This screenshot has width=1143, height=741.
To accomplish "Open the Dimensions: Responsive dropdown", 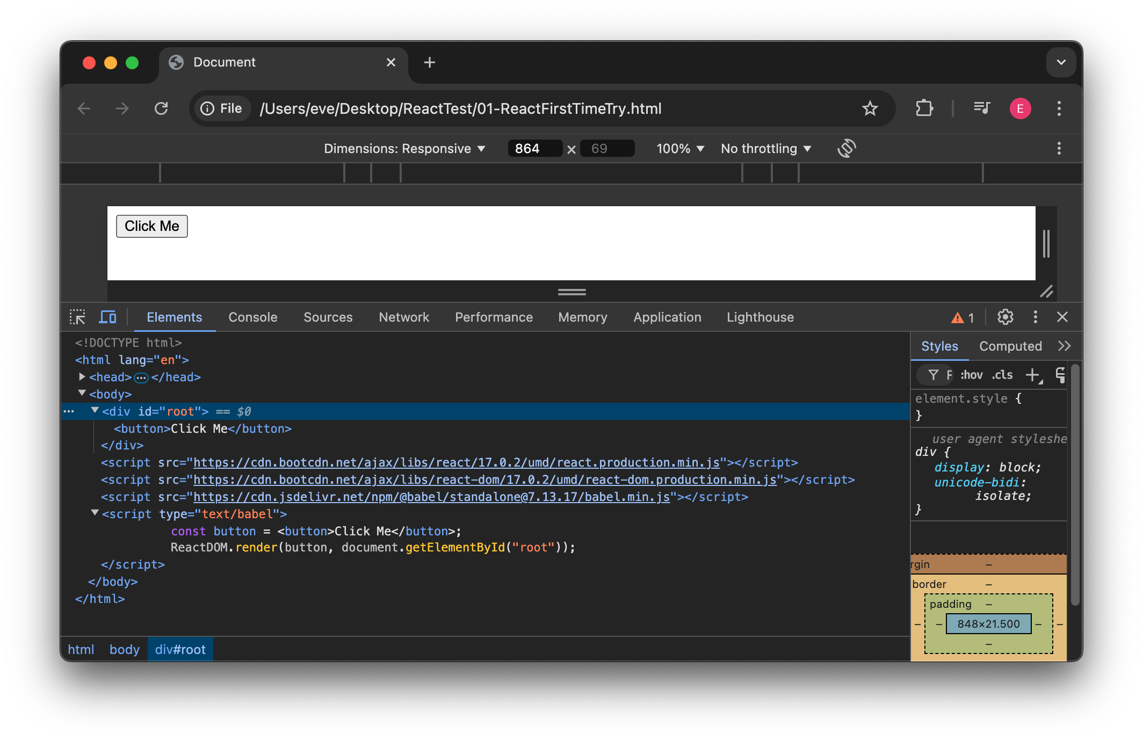I will pos(404,148).
